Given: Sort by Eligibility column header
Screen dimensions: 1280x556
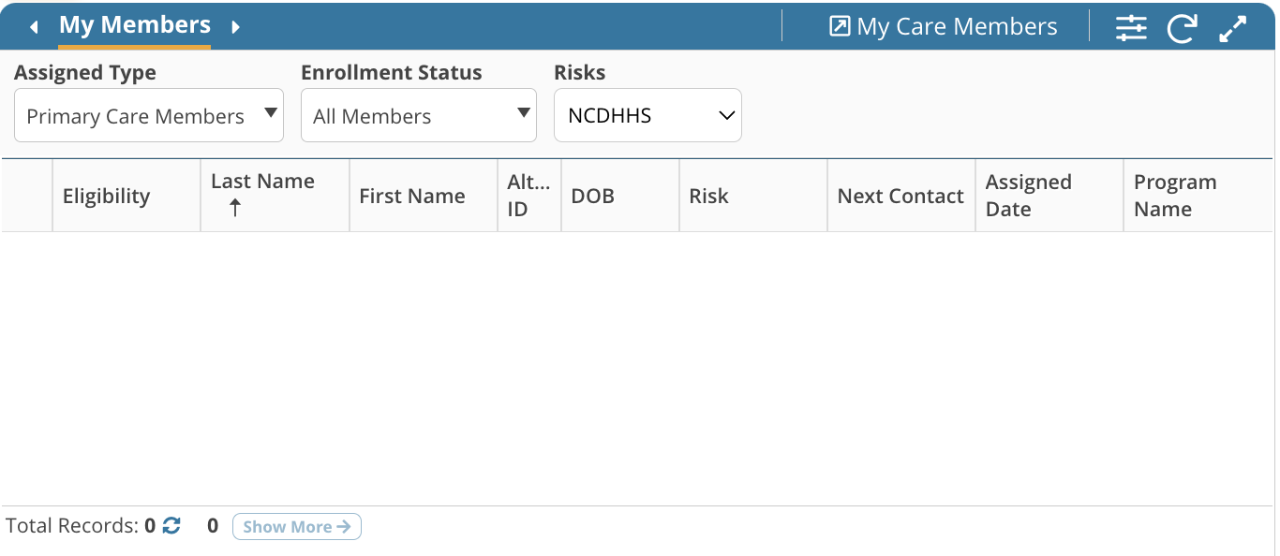Looking at the screenshot, I should point(106,196).
